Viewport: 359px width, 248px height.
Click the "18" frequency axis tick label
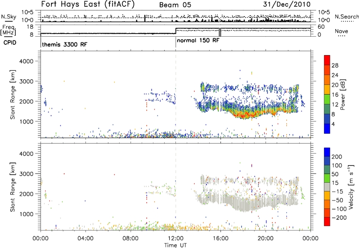(x=30, y=27)
